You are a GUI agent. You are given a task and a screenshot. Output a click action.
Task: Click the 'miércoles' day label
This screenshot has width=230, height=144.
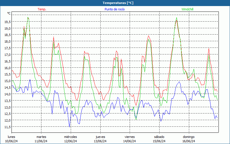[70, 137]
